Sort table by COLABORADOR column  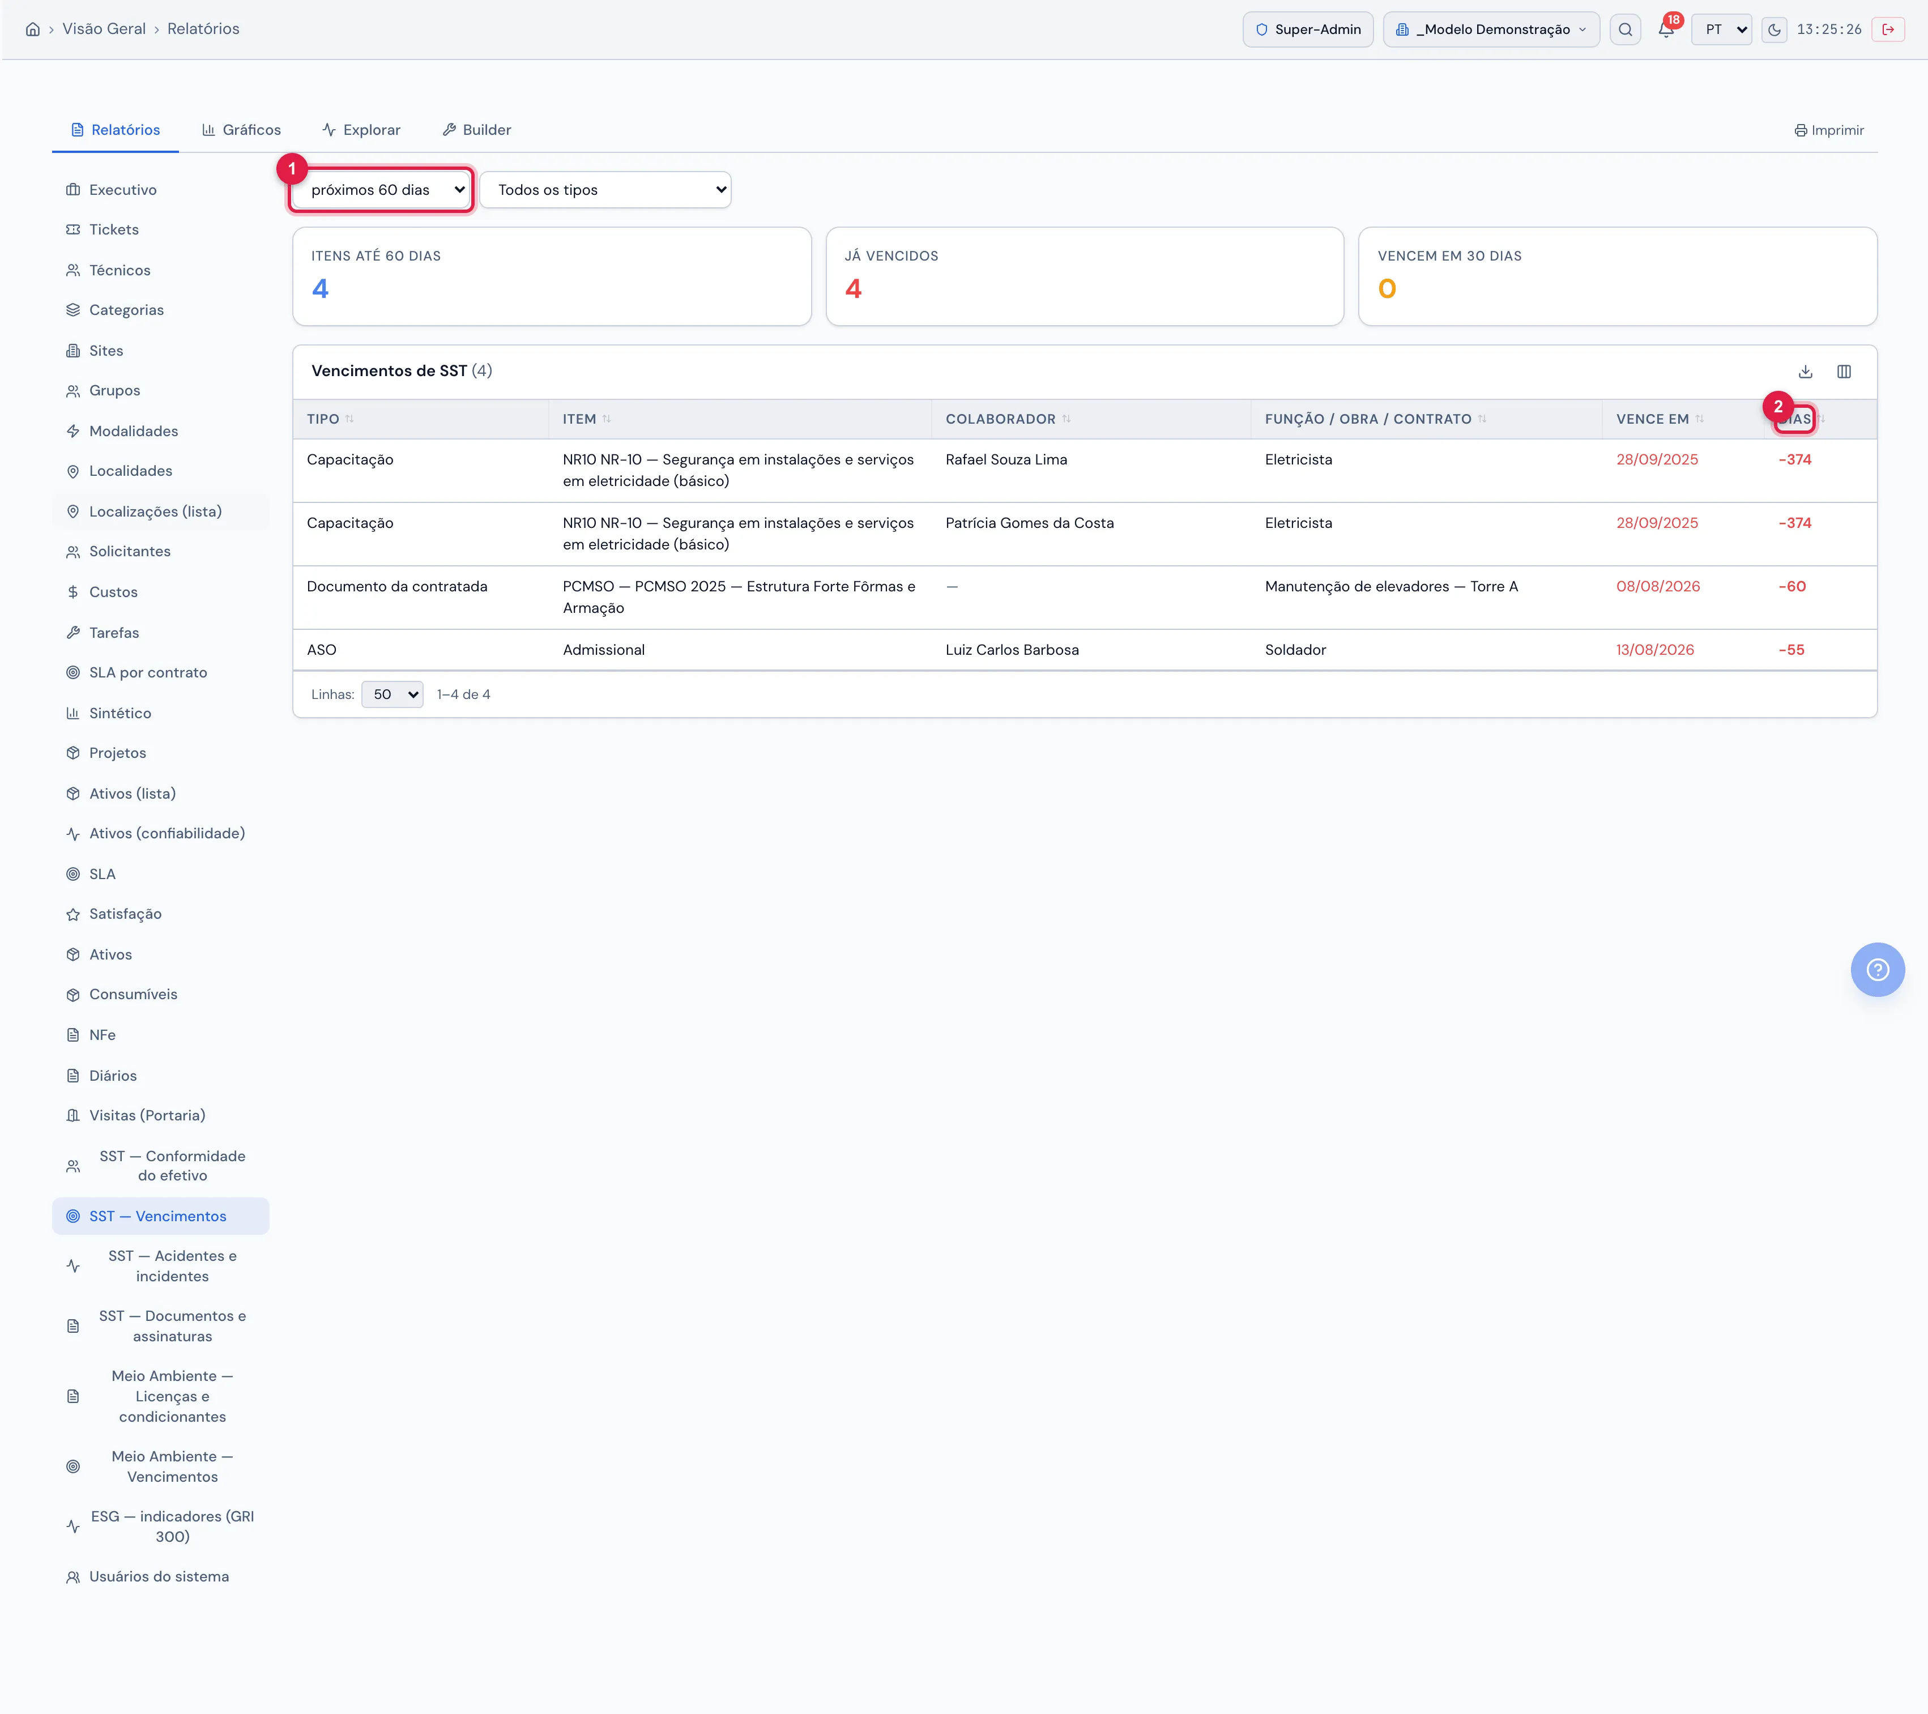[x=1008, y=419]
